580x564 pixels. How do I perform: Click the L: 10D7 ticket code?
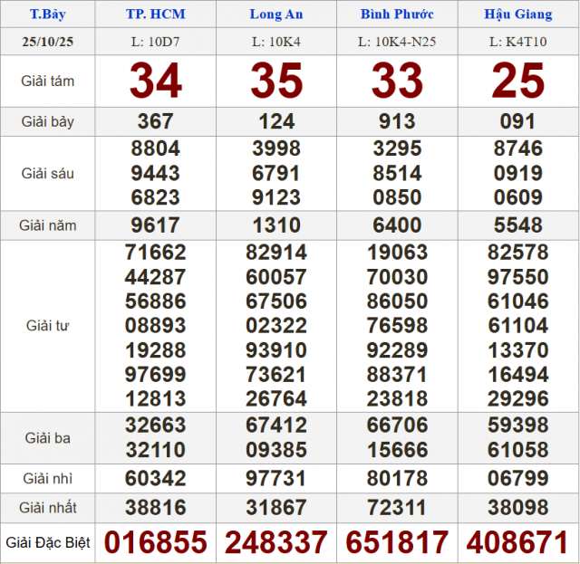pyautogui.click(x=155, y=43)
